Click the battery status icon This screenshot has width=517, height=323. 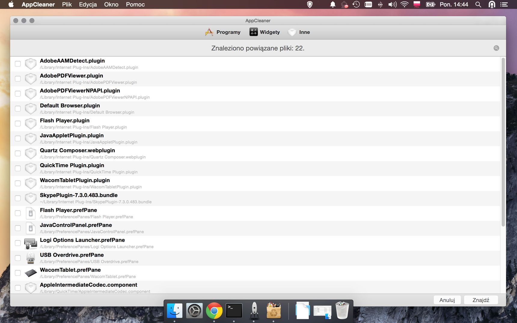[x=430, y=5]
